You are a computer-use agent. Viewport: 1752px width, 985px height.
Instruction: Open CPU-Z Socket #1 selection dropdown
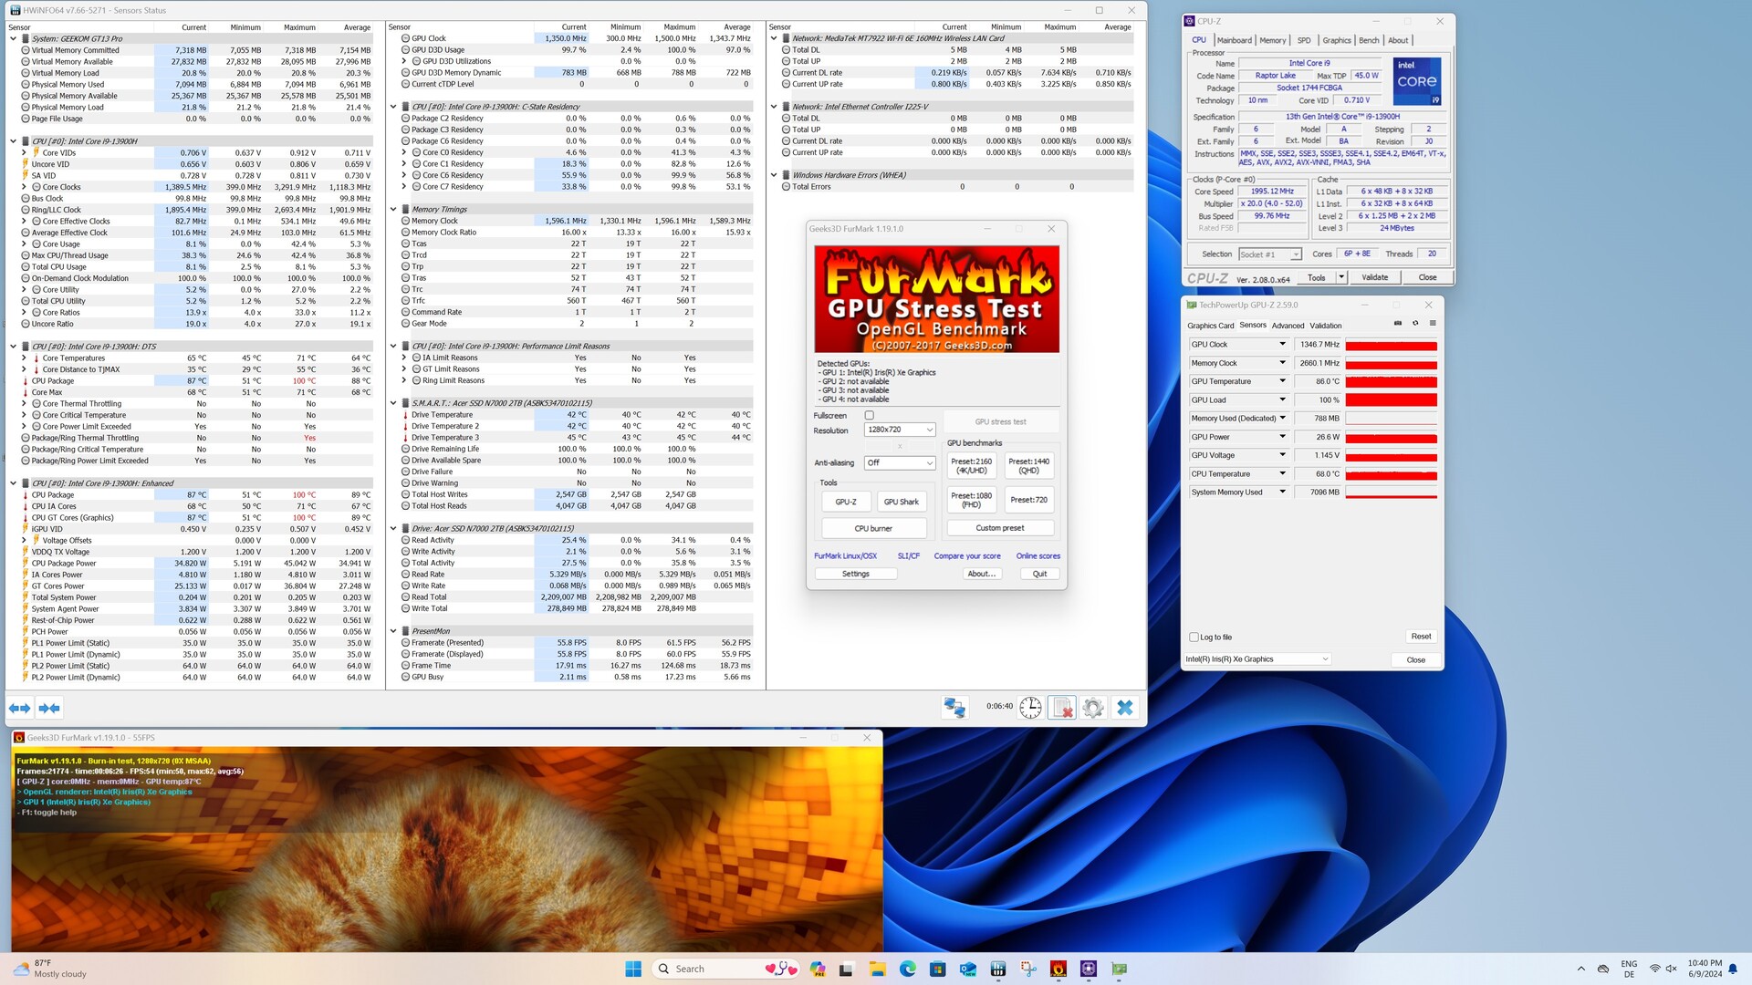pos(1269,254)
